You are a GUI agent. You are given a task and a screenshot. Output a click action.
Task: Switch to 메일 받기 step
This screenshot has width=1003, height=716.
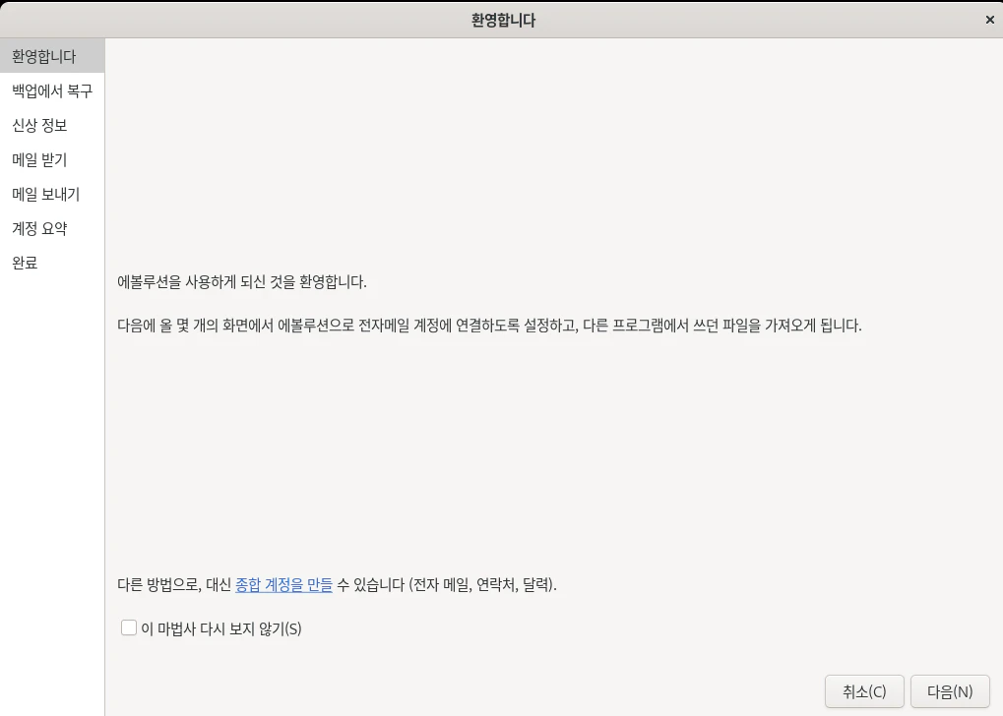[52, 159]
